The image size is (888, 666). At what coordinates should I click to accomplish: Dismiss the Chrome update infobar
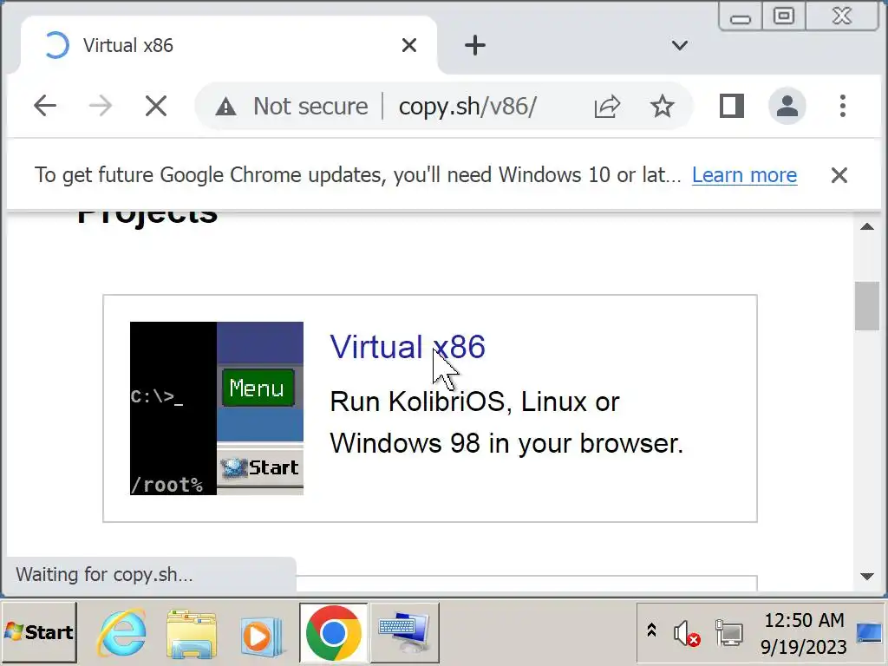839,175
